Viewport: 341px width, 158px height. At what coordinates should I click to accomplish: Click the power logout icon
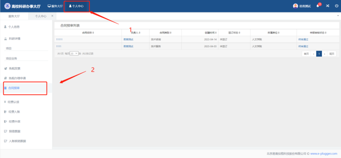coord(336,6)
